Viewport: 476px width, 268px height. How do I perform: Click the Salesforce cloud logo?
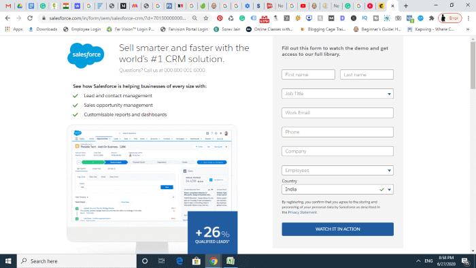pos(86,55)
